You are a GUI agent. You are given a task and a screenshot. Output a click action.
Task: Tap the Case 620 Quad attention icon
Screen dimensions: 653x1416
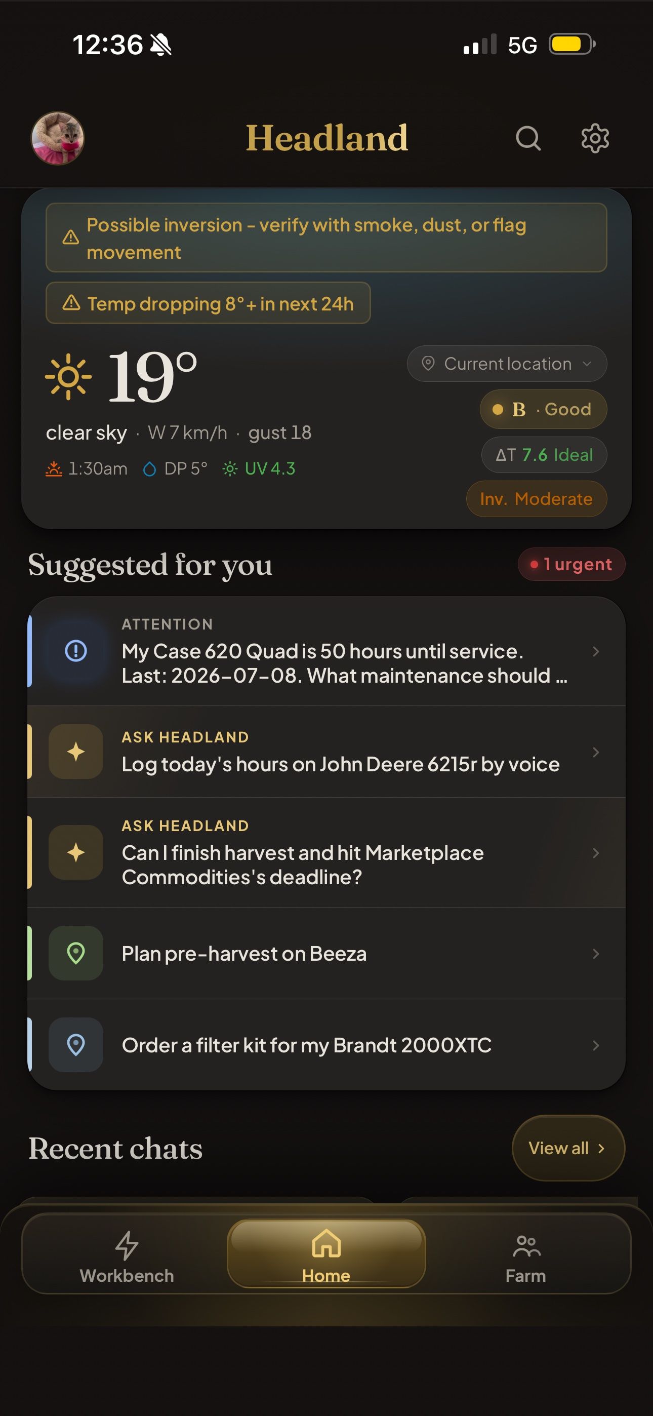coord(76,651)
